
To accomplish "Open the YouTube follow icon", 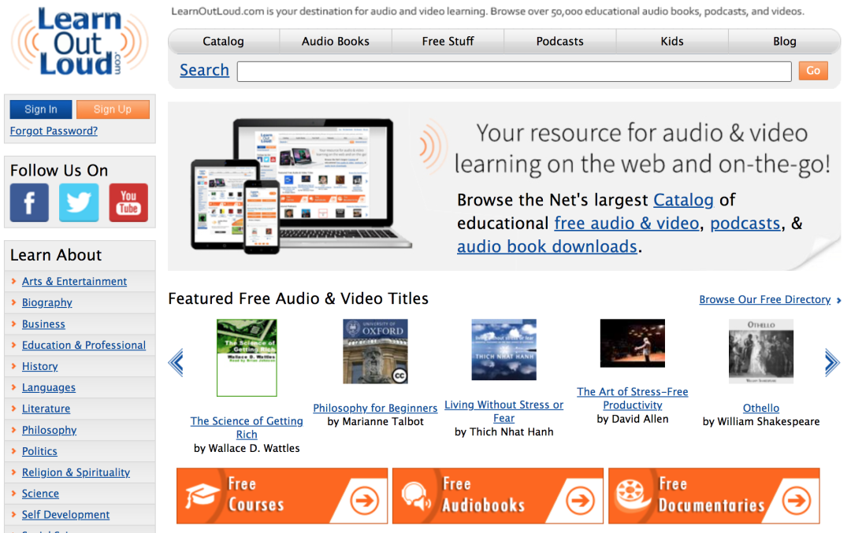I will (128, 203).
